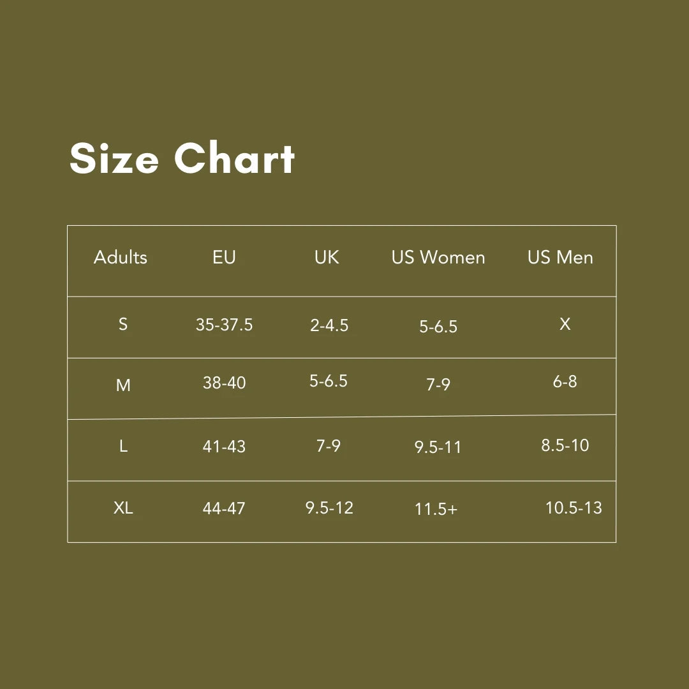
Task: Select the S size row label
Action: point(123,324)
